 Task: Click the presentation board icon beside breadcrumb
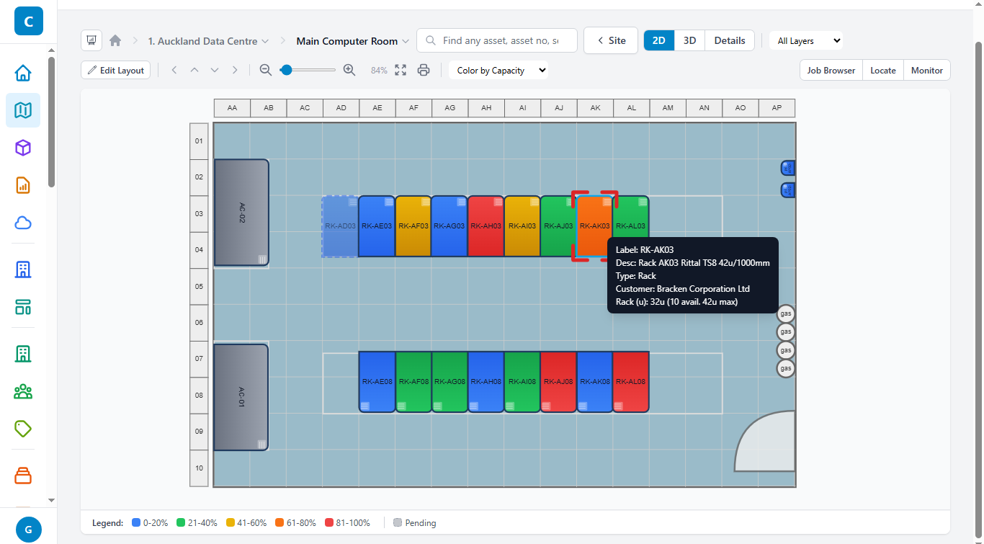(x=91, y=40)
